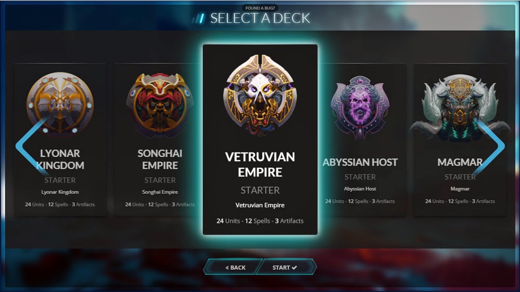
Task: Click the checkmark icon on Start
Action: point(294,268)
